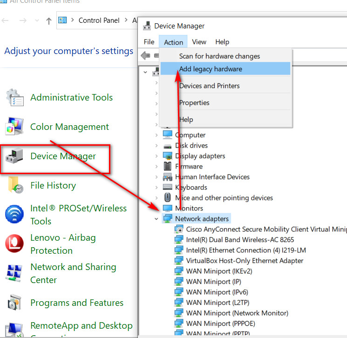The image size is (347, 338).
Task: Open the View menu in Device Manager
Action: [x=199, y=42]
